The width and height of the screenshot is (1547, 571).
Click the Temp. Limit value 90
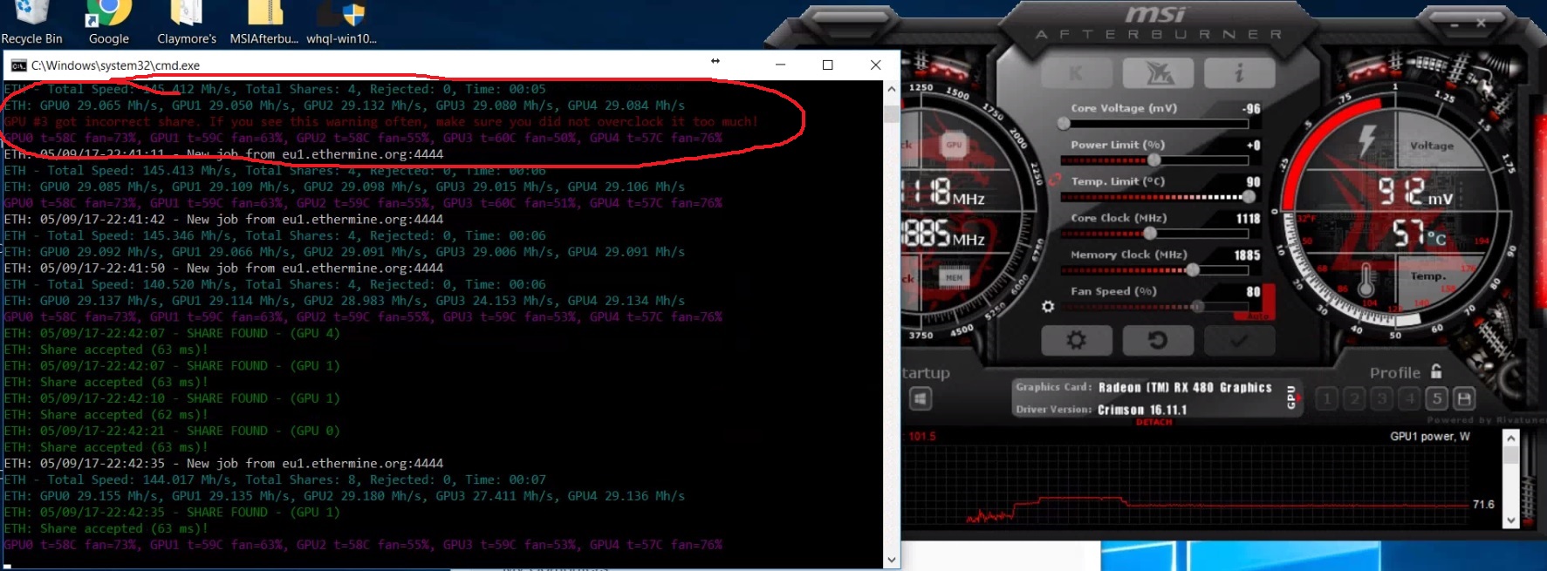[x=1254, y=182]
